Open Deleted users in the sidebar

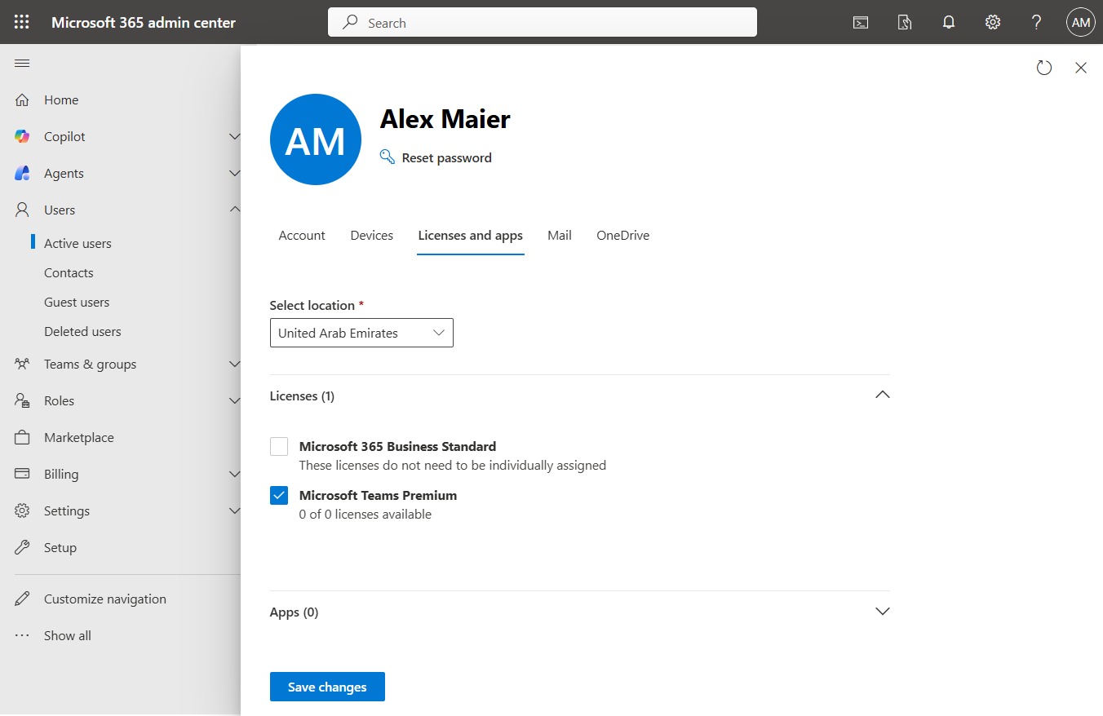pyautogui.click(x=82, y=331)
